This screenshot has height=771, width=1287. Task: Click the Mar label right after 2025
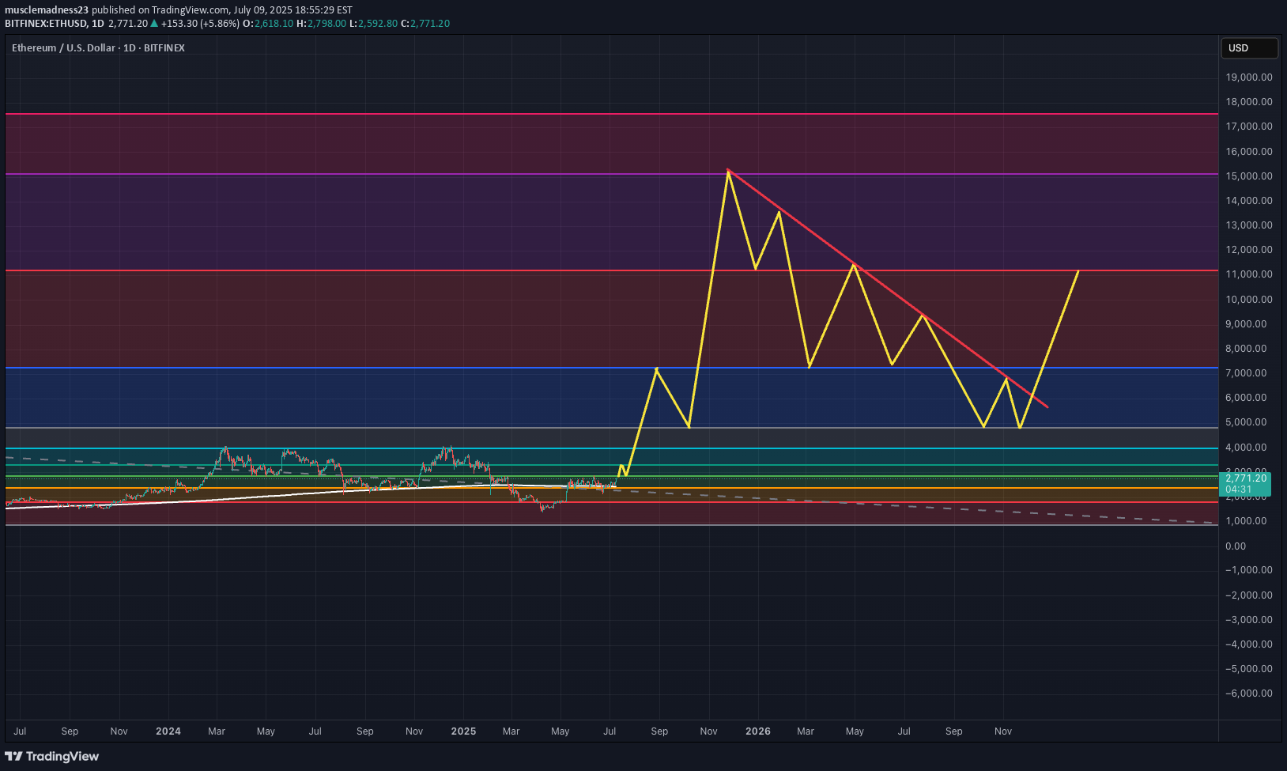[x=511, y=731]
